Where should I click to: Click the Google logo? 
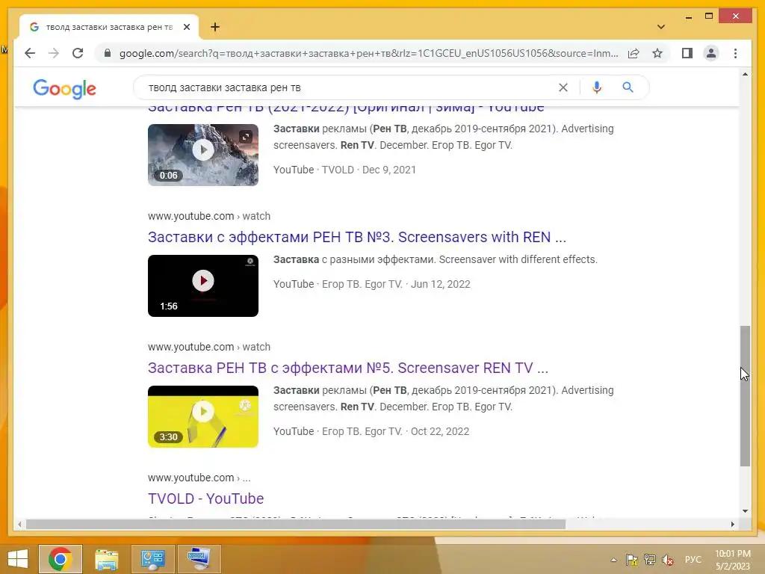[64, 88]
